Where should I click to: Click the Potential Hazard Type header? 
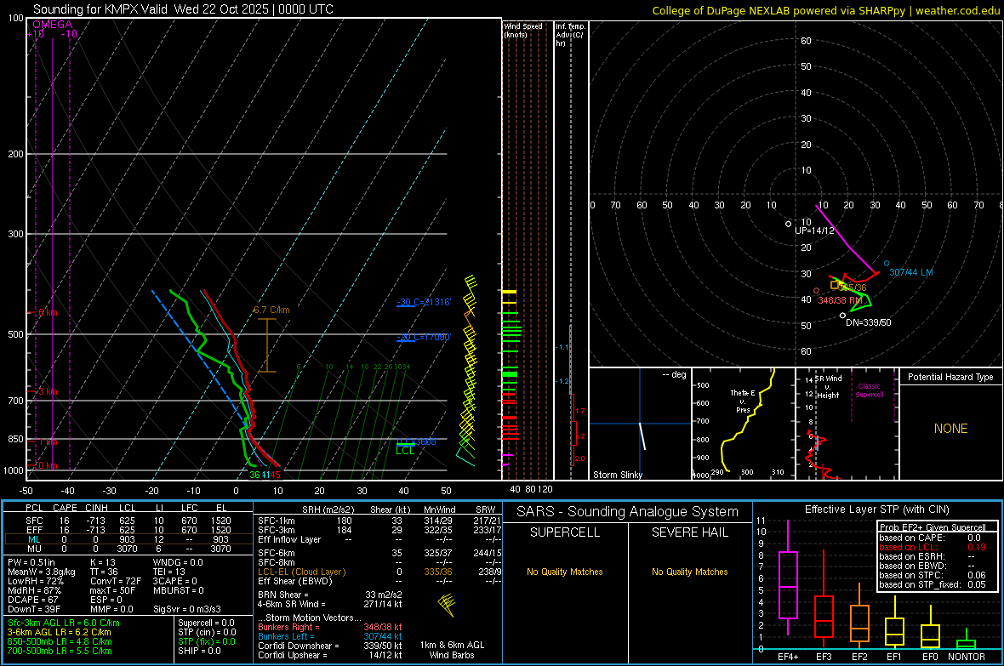(x=951, y=377)
